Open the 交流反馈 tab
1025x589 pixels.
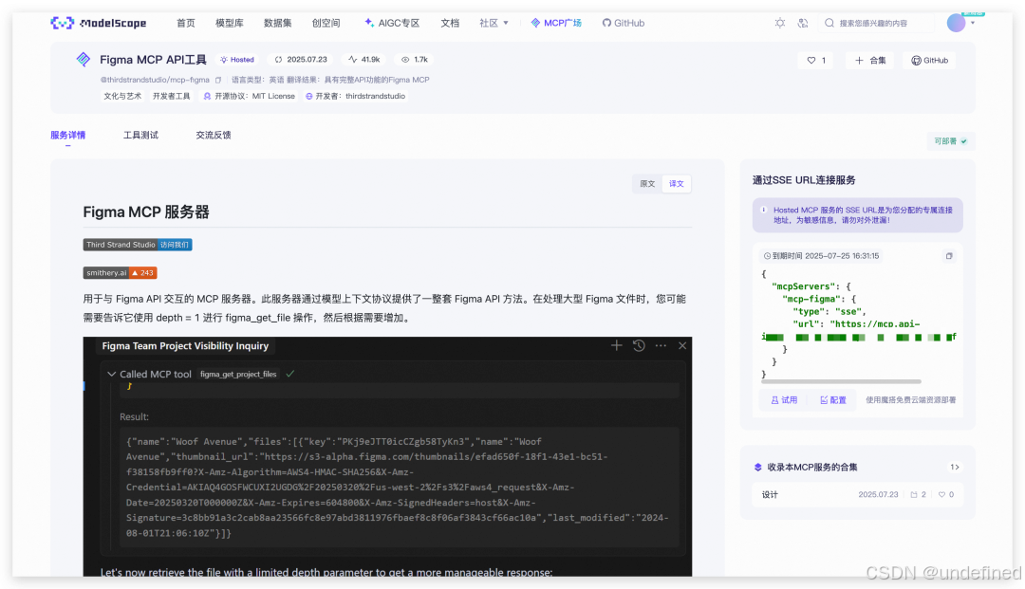214,136
